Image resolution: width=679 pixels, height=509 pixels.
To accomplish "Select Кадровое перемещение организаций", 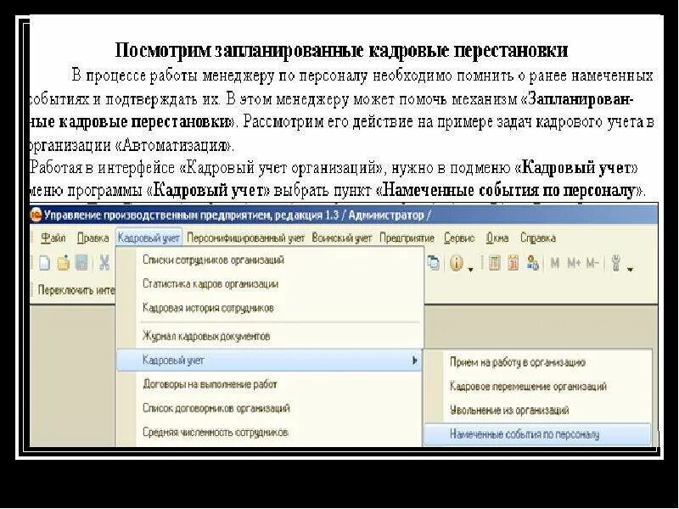I will pos(537,386).
